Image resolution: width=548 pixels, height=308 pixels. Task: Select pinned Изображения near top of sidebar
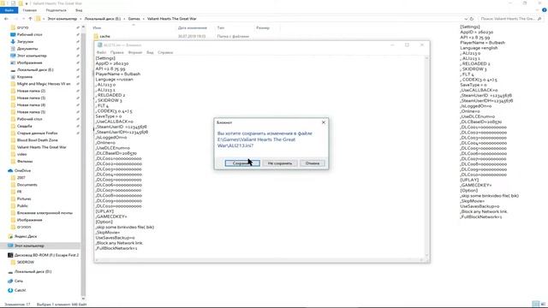(x=29, y=62)
